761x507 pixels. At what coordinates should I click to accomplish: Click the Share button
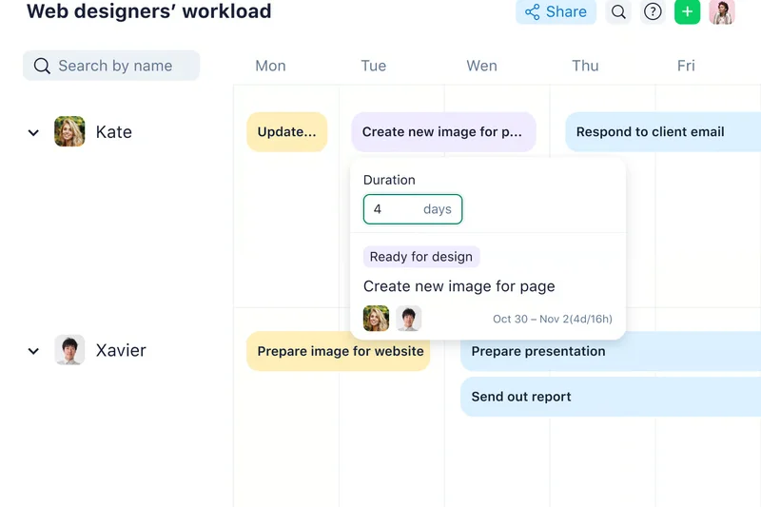click(556, 12)
